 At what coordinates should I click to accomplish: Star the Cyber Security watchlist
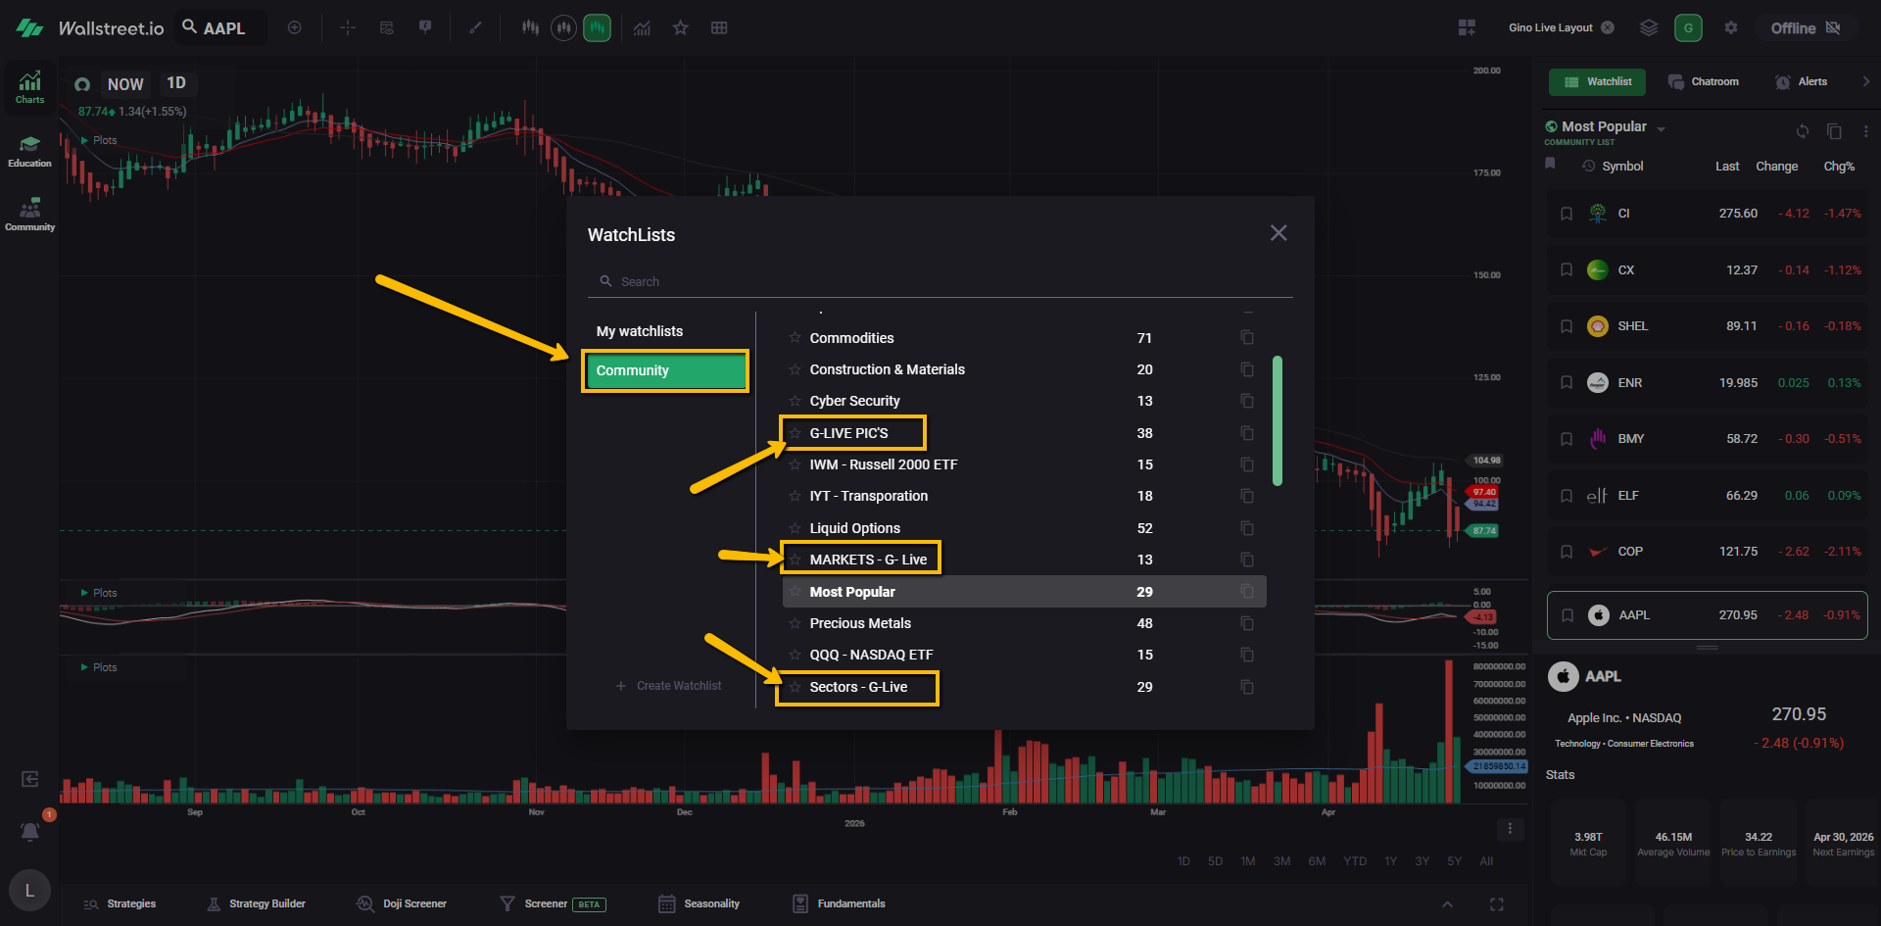point(795,401)
